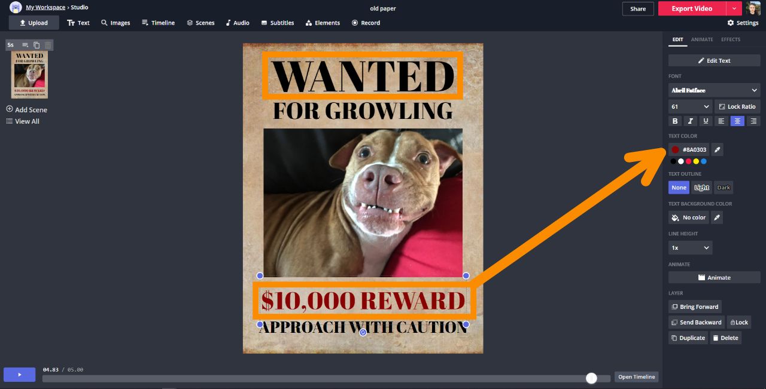Toggle bold text formatting
This screenshot has width=766, height=389.
point(676,121)
